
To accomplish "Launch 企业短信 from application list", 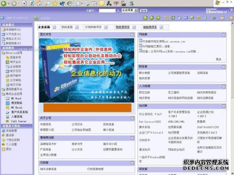I will 13,66.
